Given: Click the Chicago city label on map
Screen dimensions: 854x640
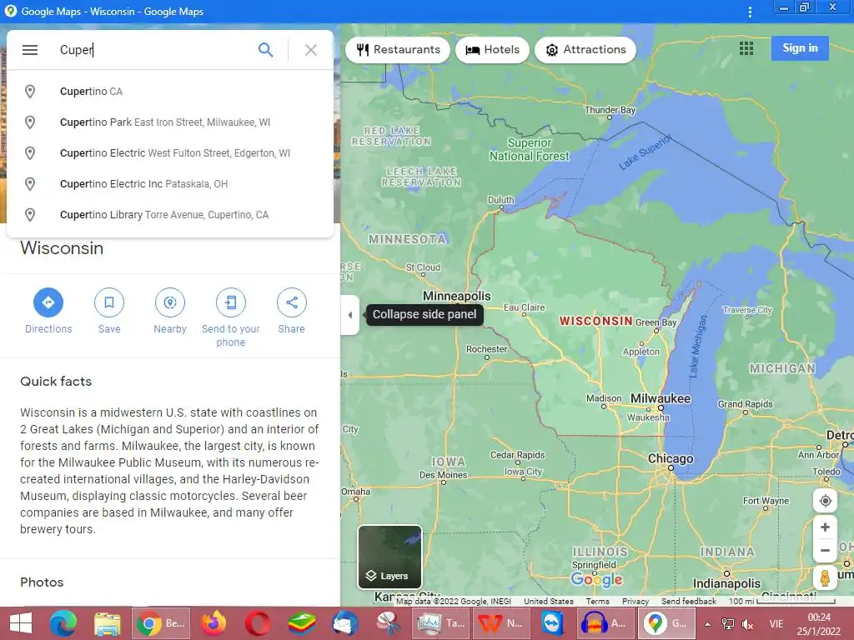Looking at the screenshot, I should pos(671,459).
